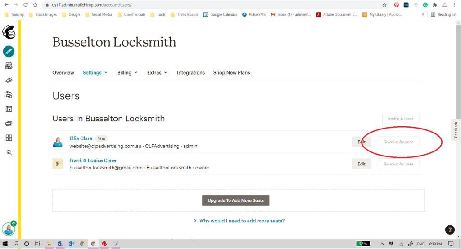The image size is (461, 249).
Task: Click the 6:39 PM clock
Action: (x=435, y=244)
